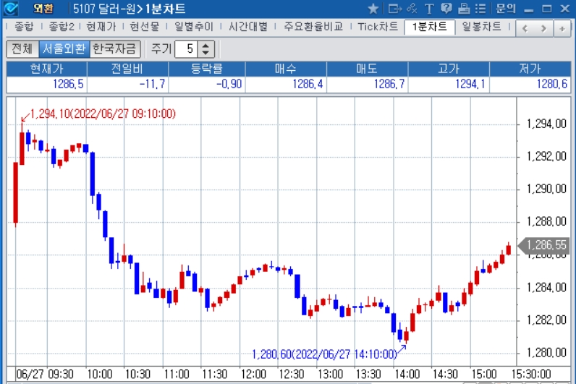576x384 pixels.
Task: Click the 1,290.00 price axis label
Action: tap(546, 189)
